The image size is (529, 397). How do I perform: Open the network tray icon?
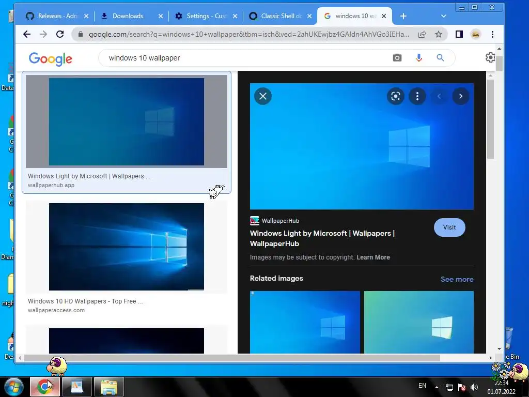449,387
